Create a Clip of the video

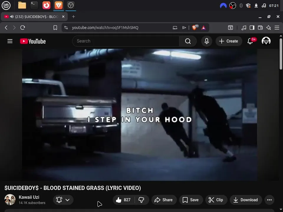click(216, 200)
